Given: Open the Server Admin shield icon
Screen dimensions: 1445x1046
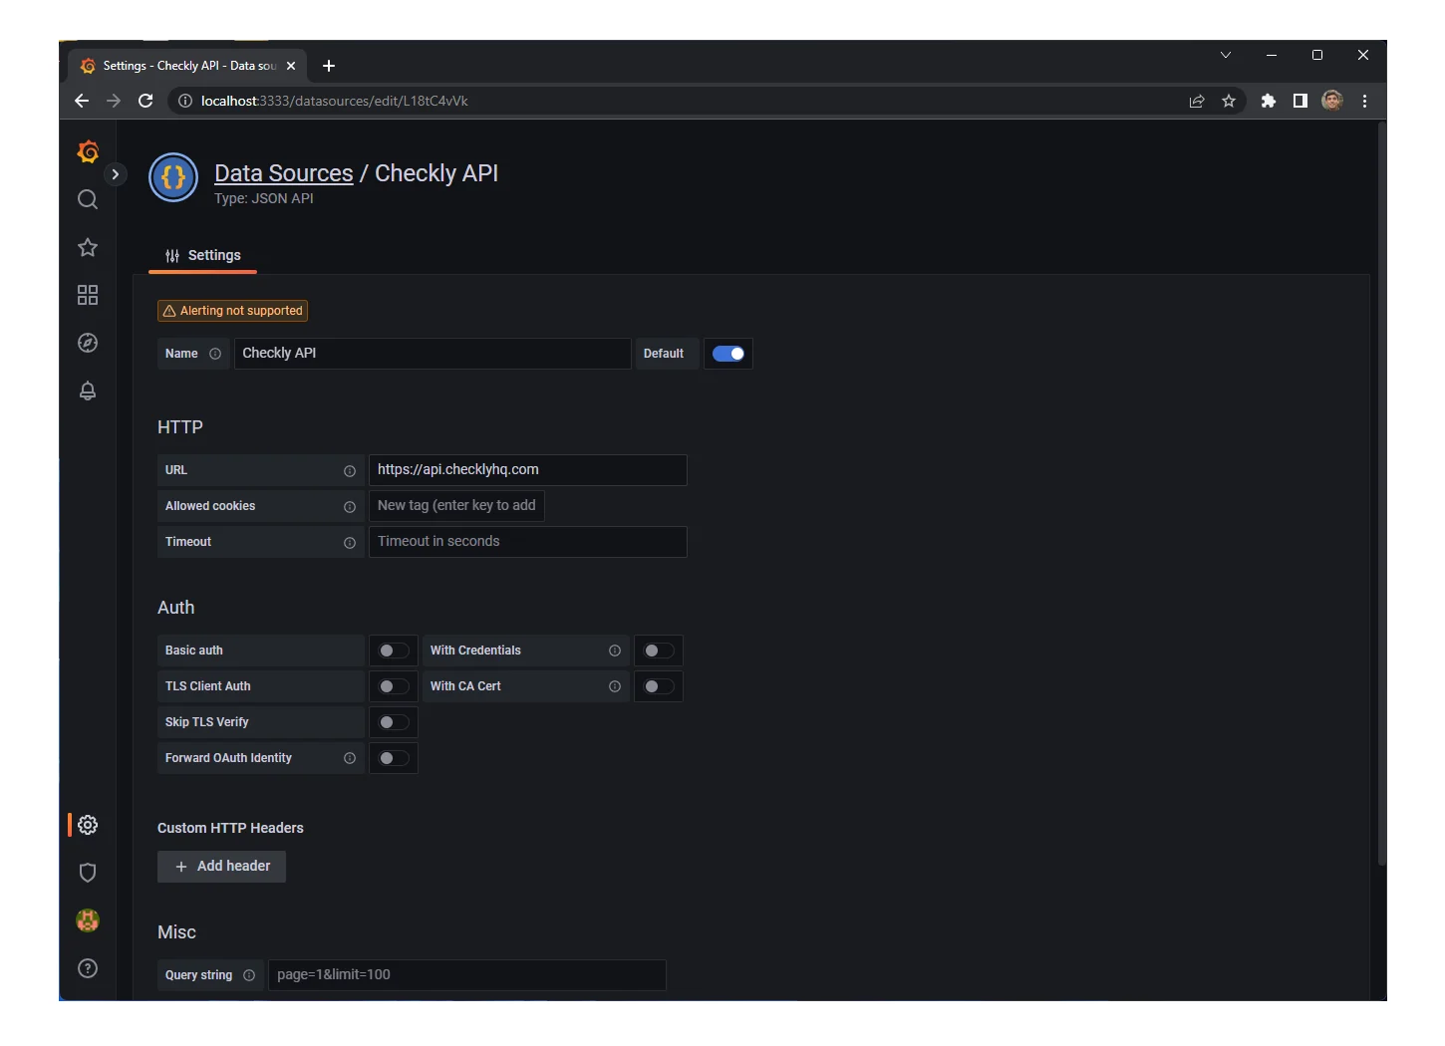Looking at the screenshot, I should 88,873.
